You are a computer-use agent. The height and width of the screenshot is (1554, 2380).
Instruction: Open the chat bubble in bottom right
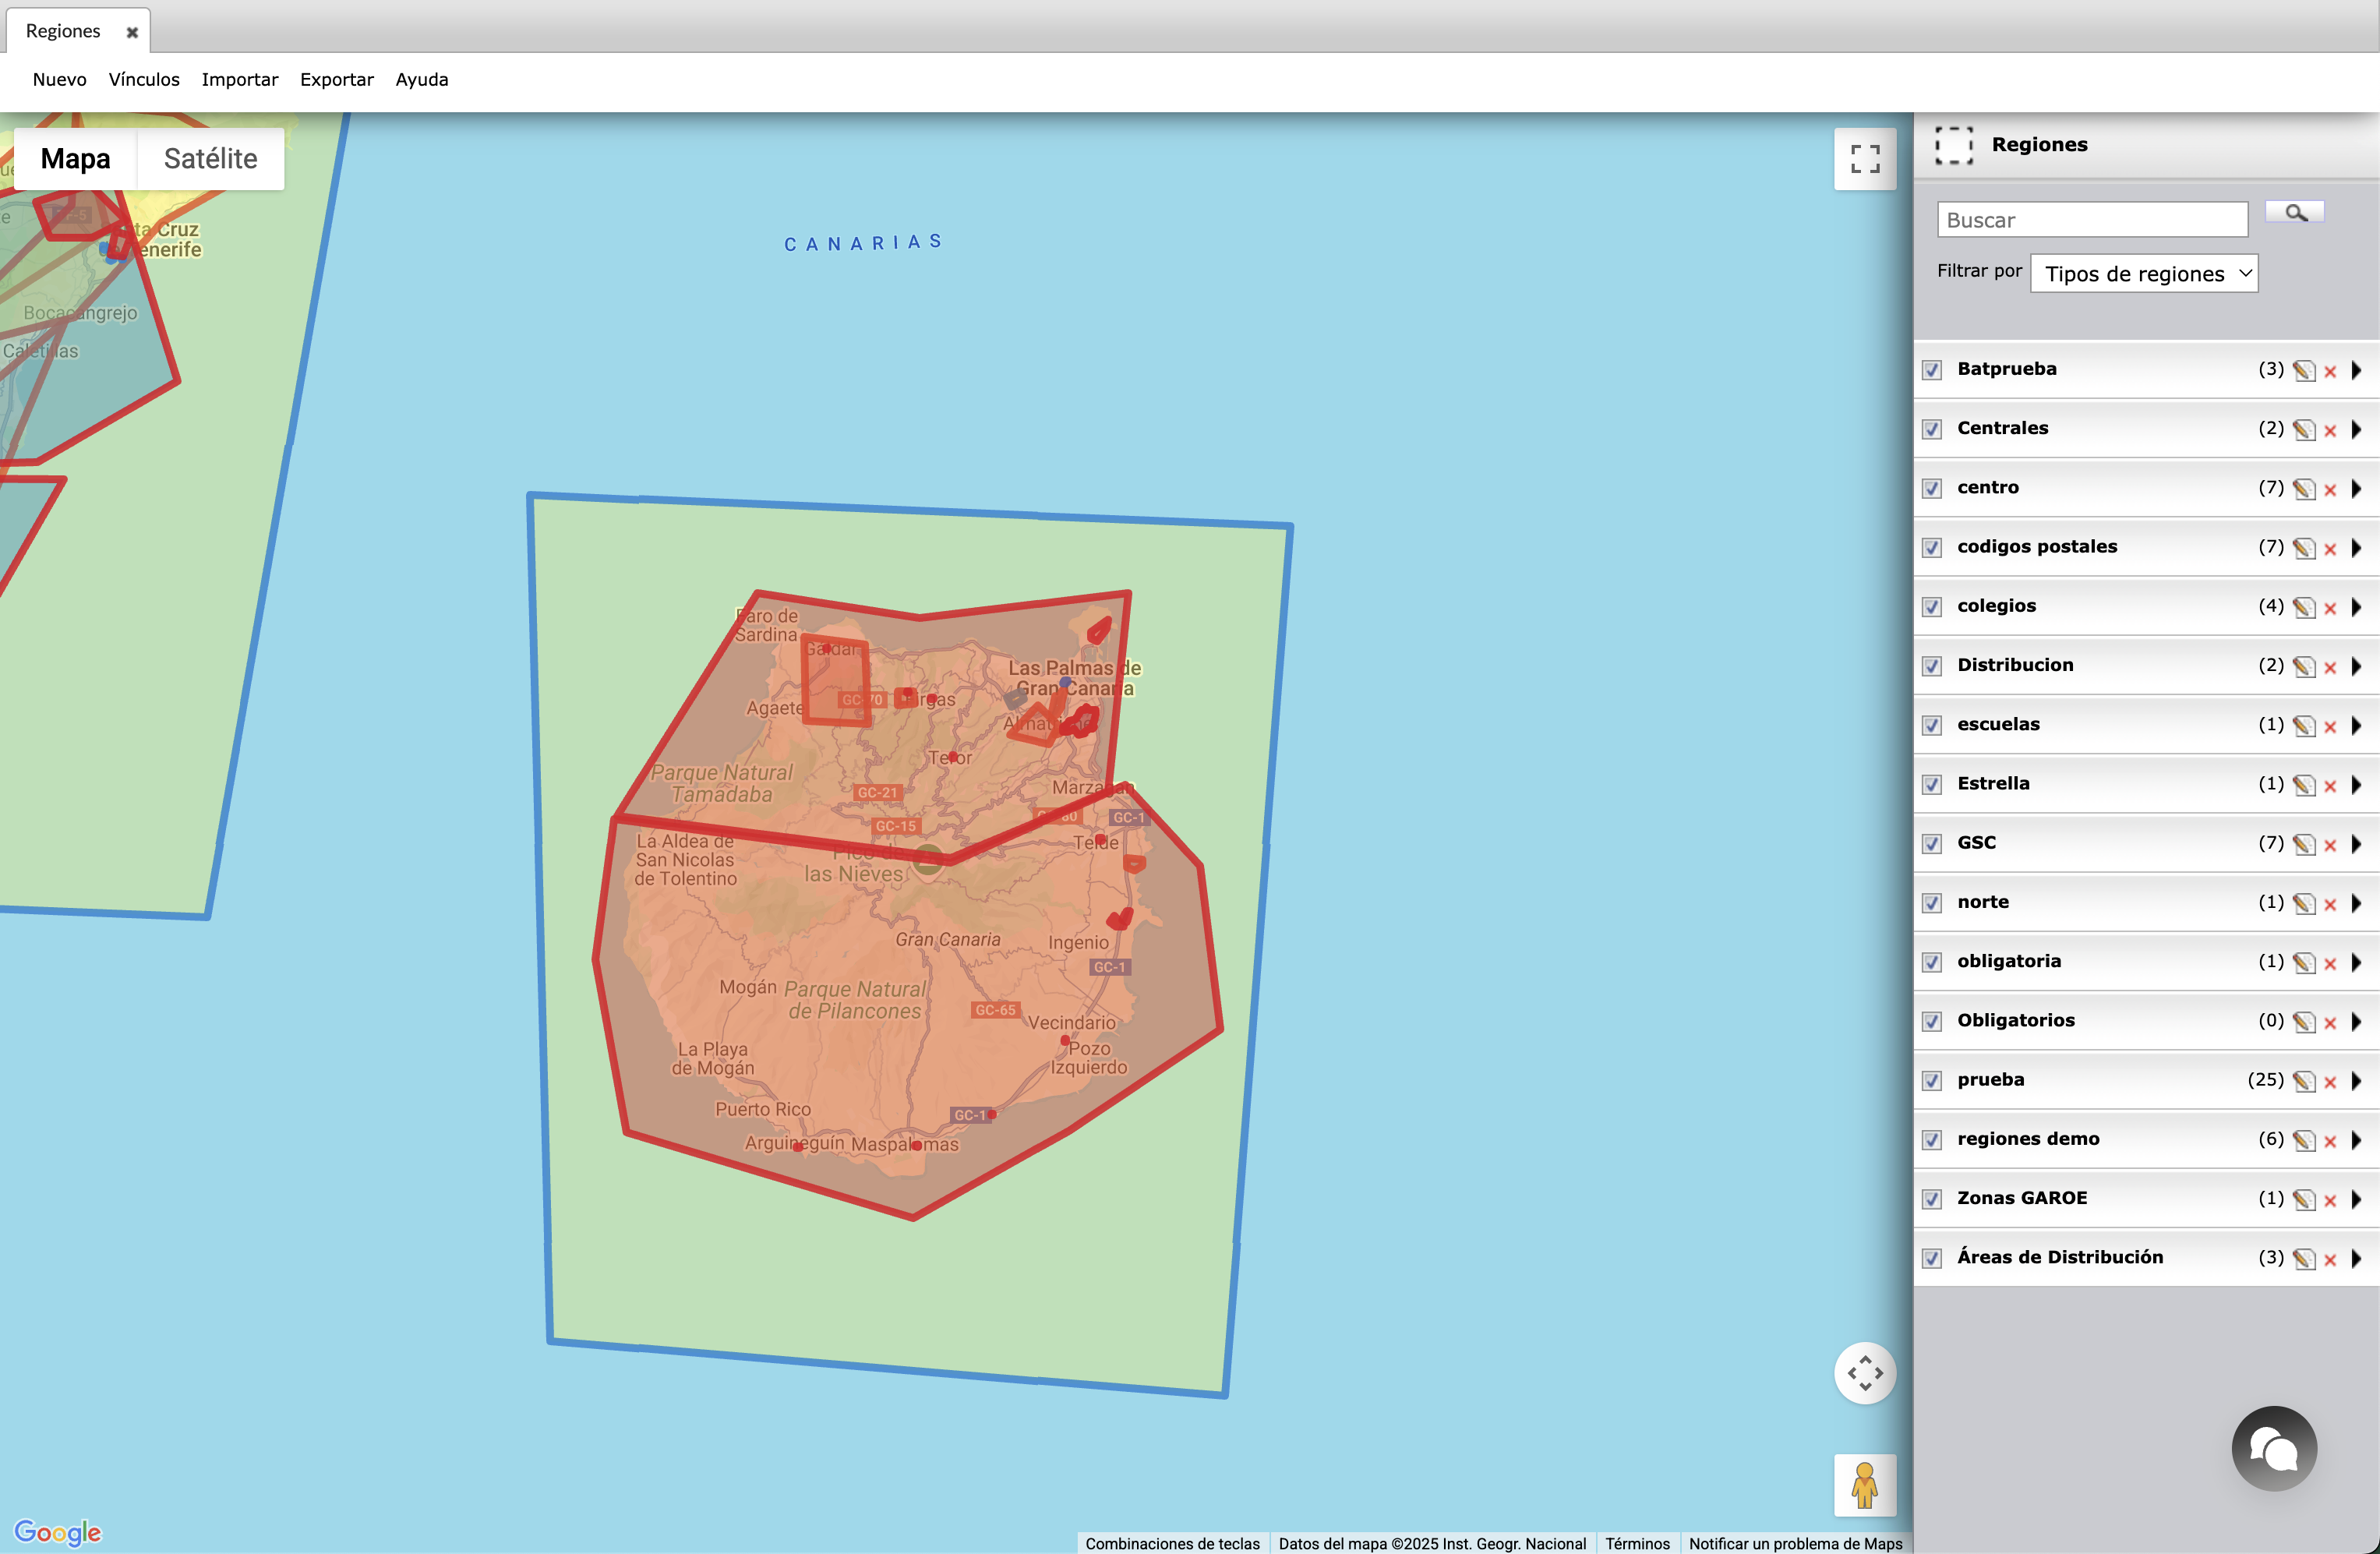[x=2273, y=1448]
